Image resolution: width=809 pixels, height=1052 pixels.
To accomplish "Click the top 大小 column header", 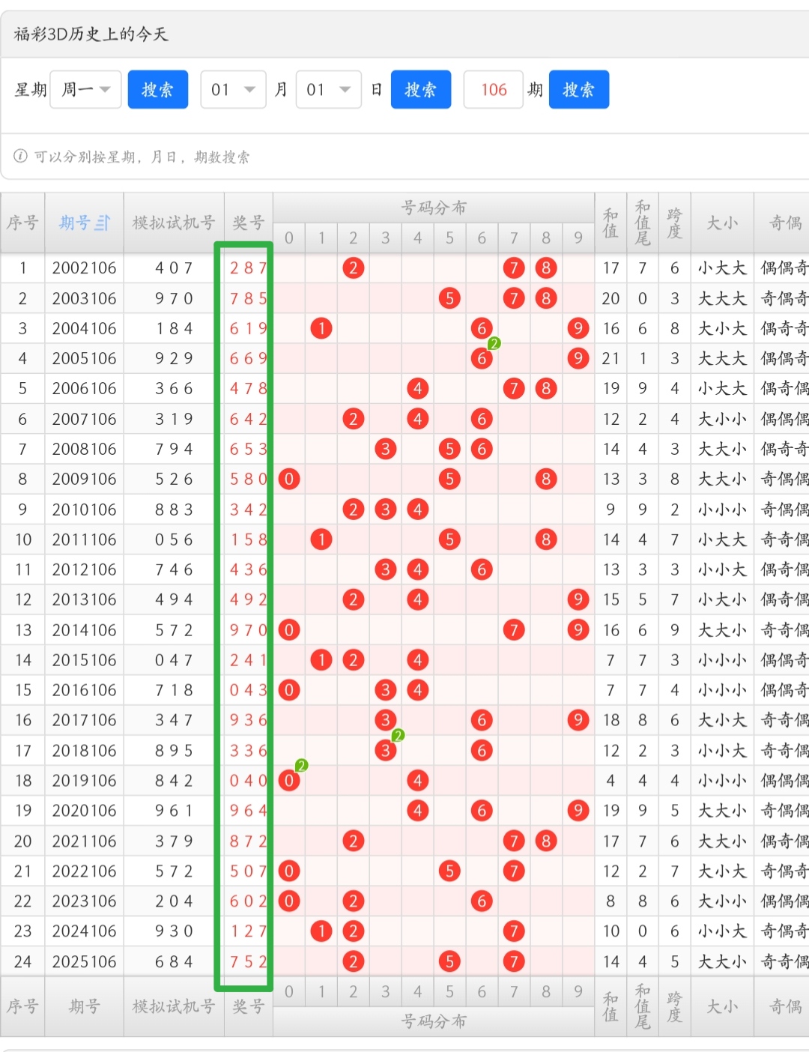I will point(722,223).
